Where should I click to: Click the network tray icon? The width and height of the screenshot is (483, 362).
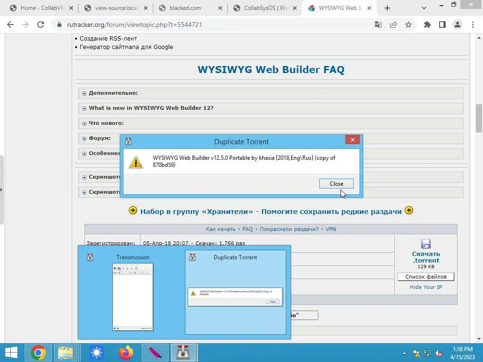tap(427, 353)
